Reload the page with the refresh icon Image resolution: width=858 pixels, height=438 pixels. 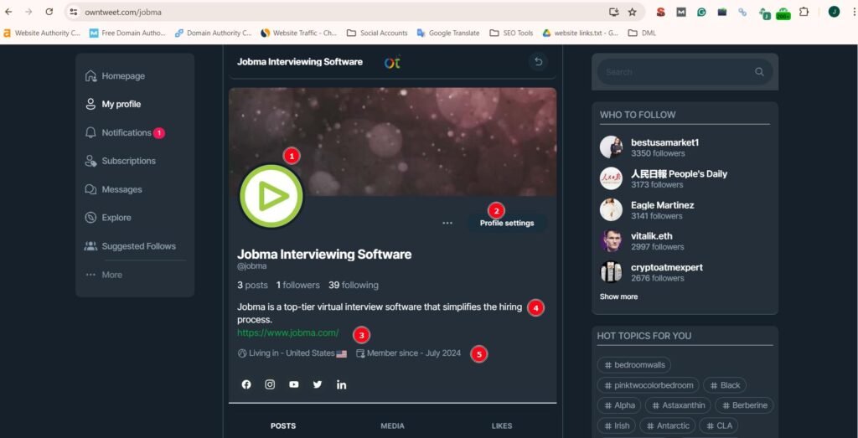coord(49,12)
